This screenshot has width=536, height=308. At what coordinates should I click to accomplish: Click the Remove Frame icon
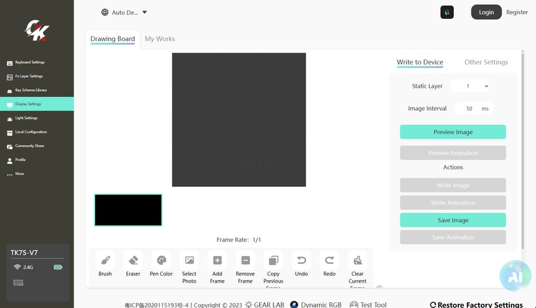click(x=246, y=261)
